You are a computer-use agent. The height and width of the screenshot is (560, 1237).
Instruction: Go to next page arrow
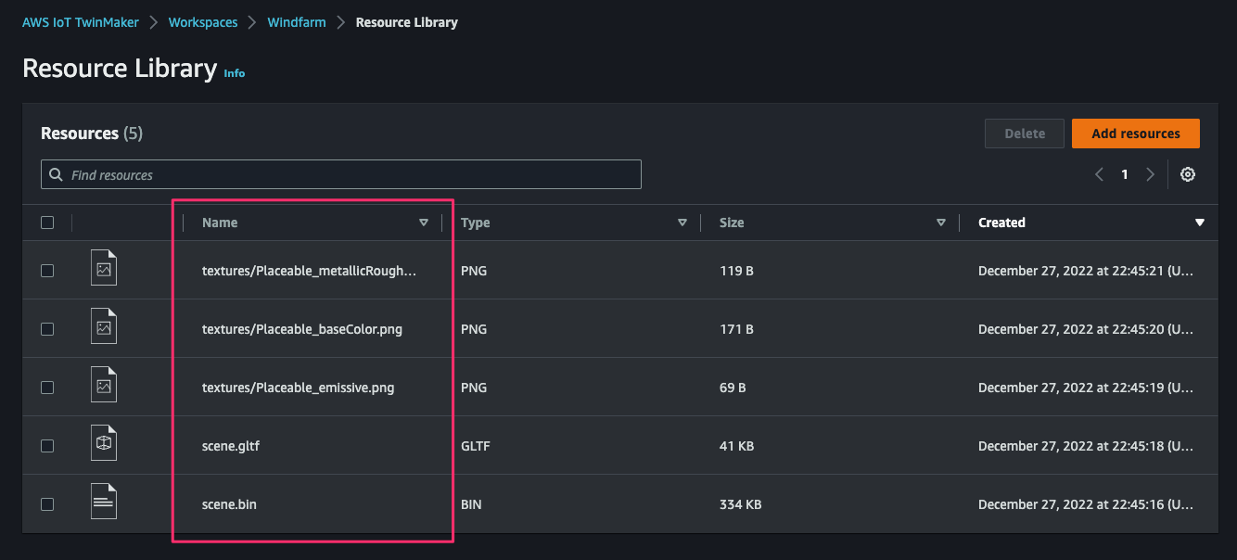click(1150, 174)
